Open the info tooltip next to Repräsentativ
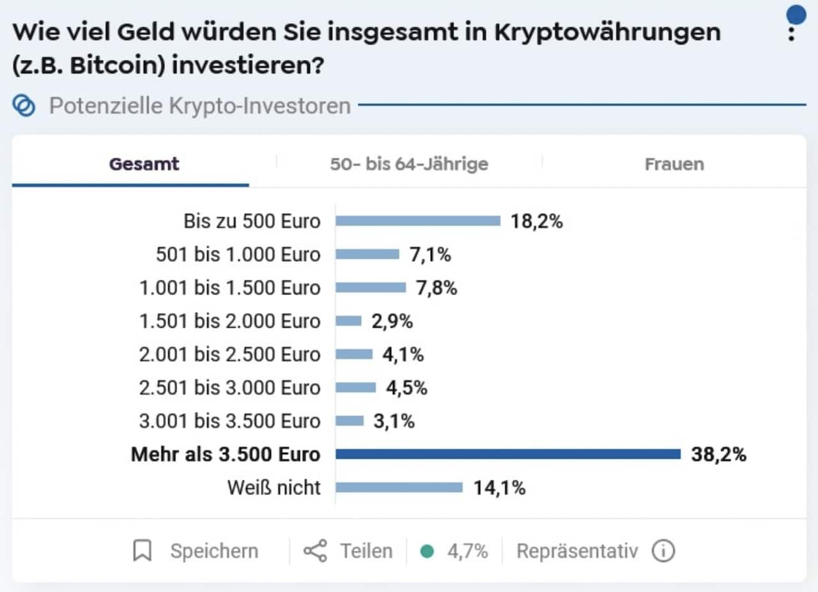The height and width of the screenshot is (592, 818). click(663, 550)
